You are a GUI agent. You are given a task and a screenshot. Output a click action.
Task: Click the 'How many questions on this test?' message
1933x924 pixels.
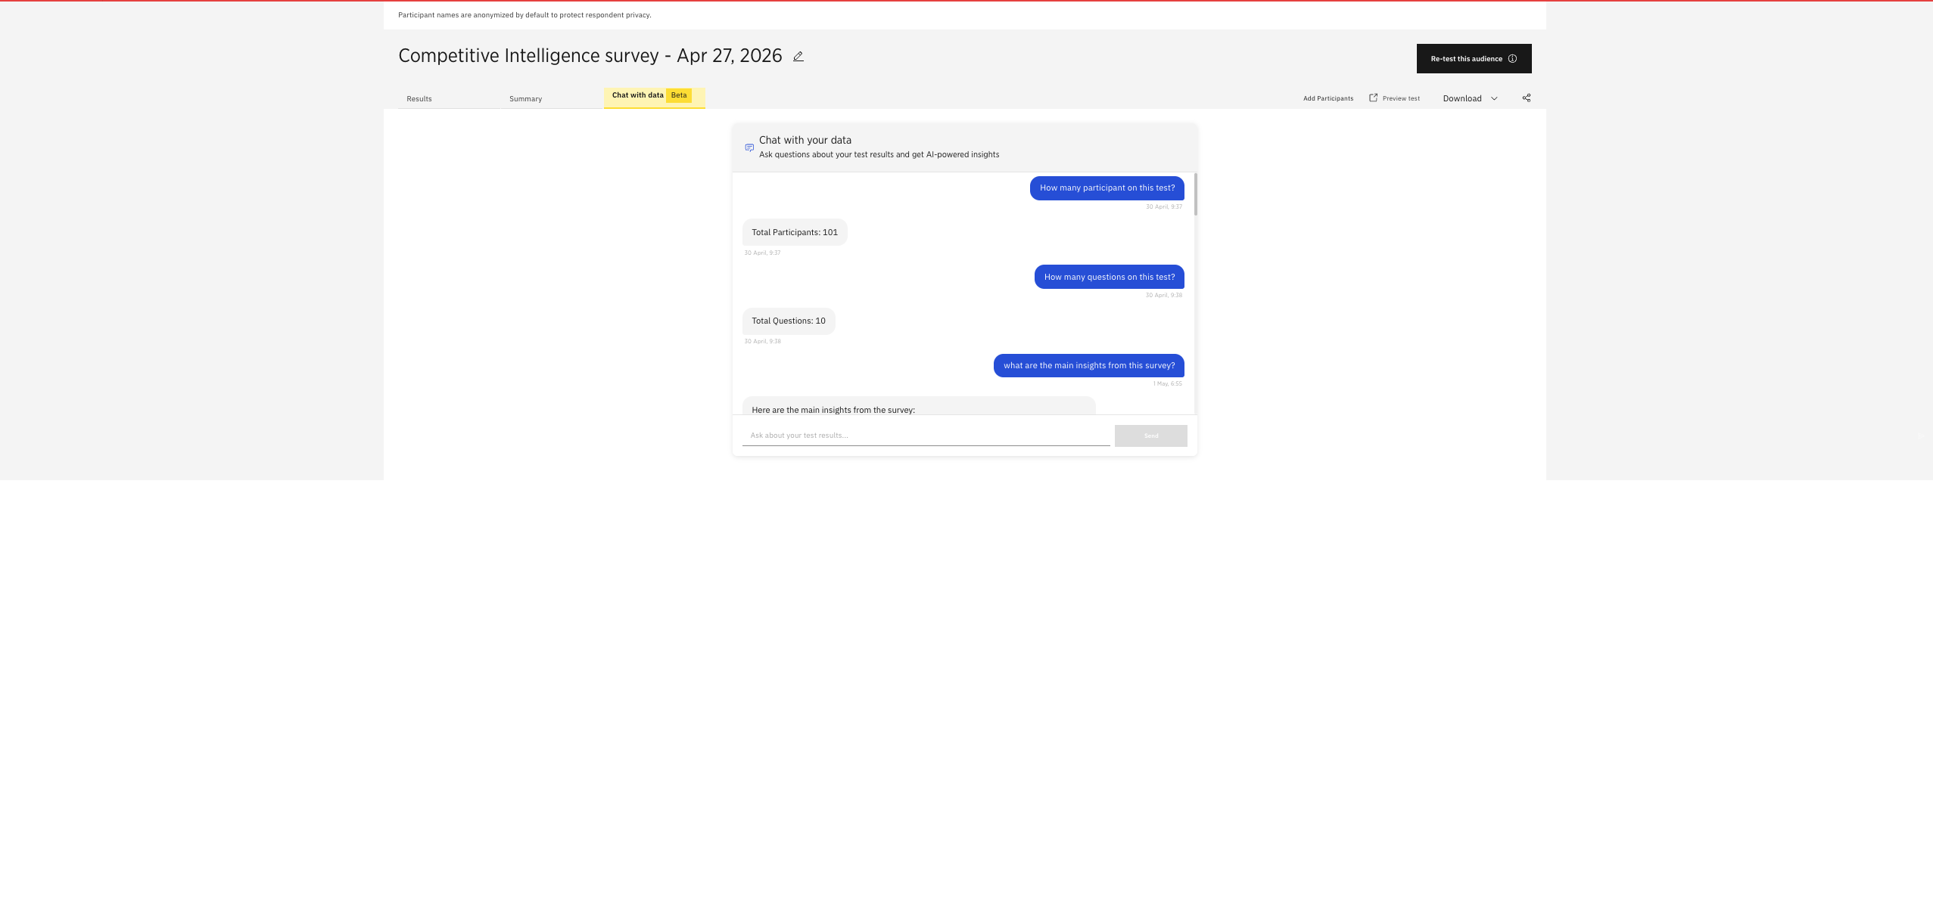[x=1109, y=277]
